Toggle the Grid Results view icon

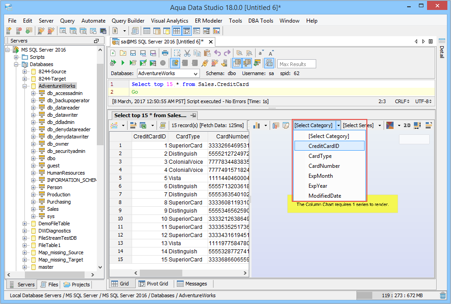click(x=237, y=63)
